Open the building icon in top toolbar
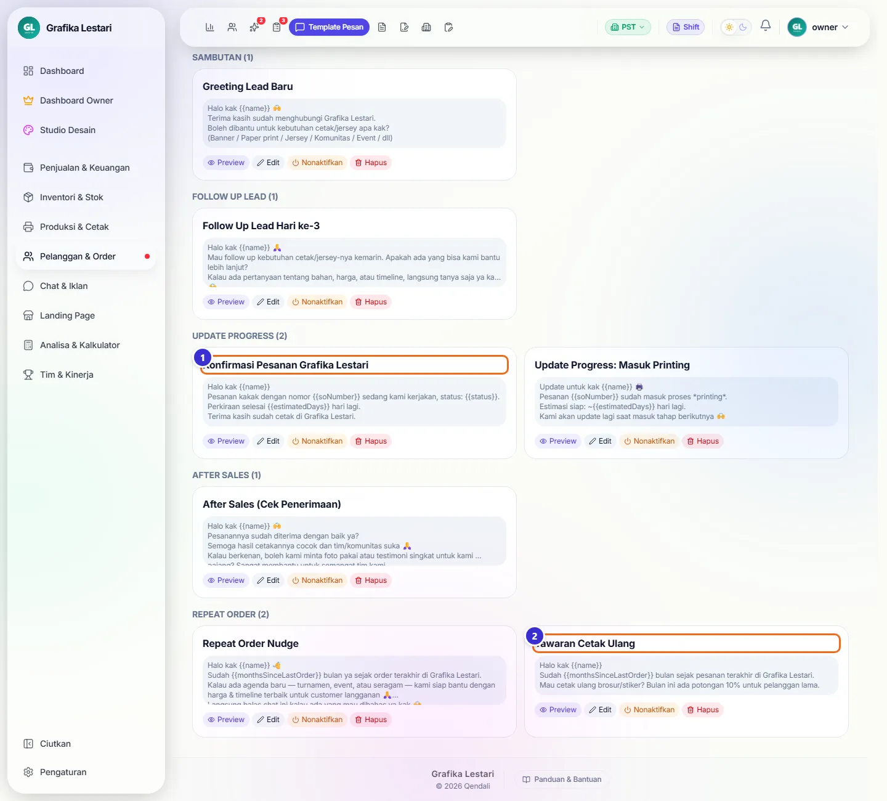 [426, 27]
